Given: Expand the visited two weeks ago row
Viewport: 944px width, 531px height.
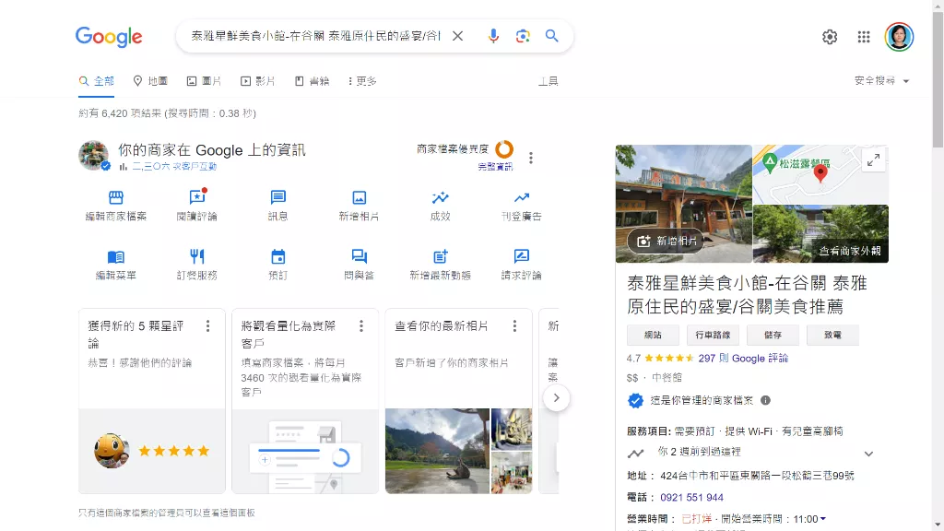Looking at the screenshot, I should [x=868, y=454].
